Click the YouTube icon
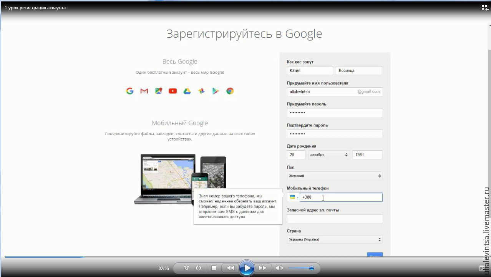Screen dimensions: 491x277 pyautogui.click(x=173, y=91)
